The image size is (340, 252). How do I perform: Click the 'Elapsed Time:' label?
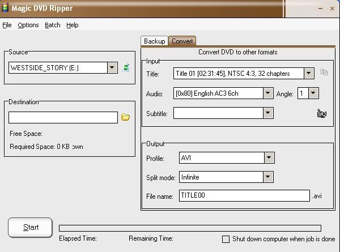point(78,238)
